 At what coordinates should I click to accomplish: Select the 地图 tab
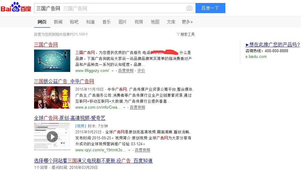(x=155, y=22)
